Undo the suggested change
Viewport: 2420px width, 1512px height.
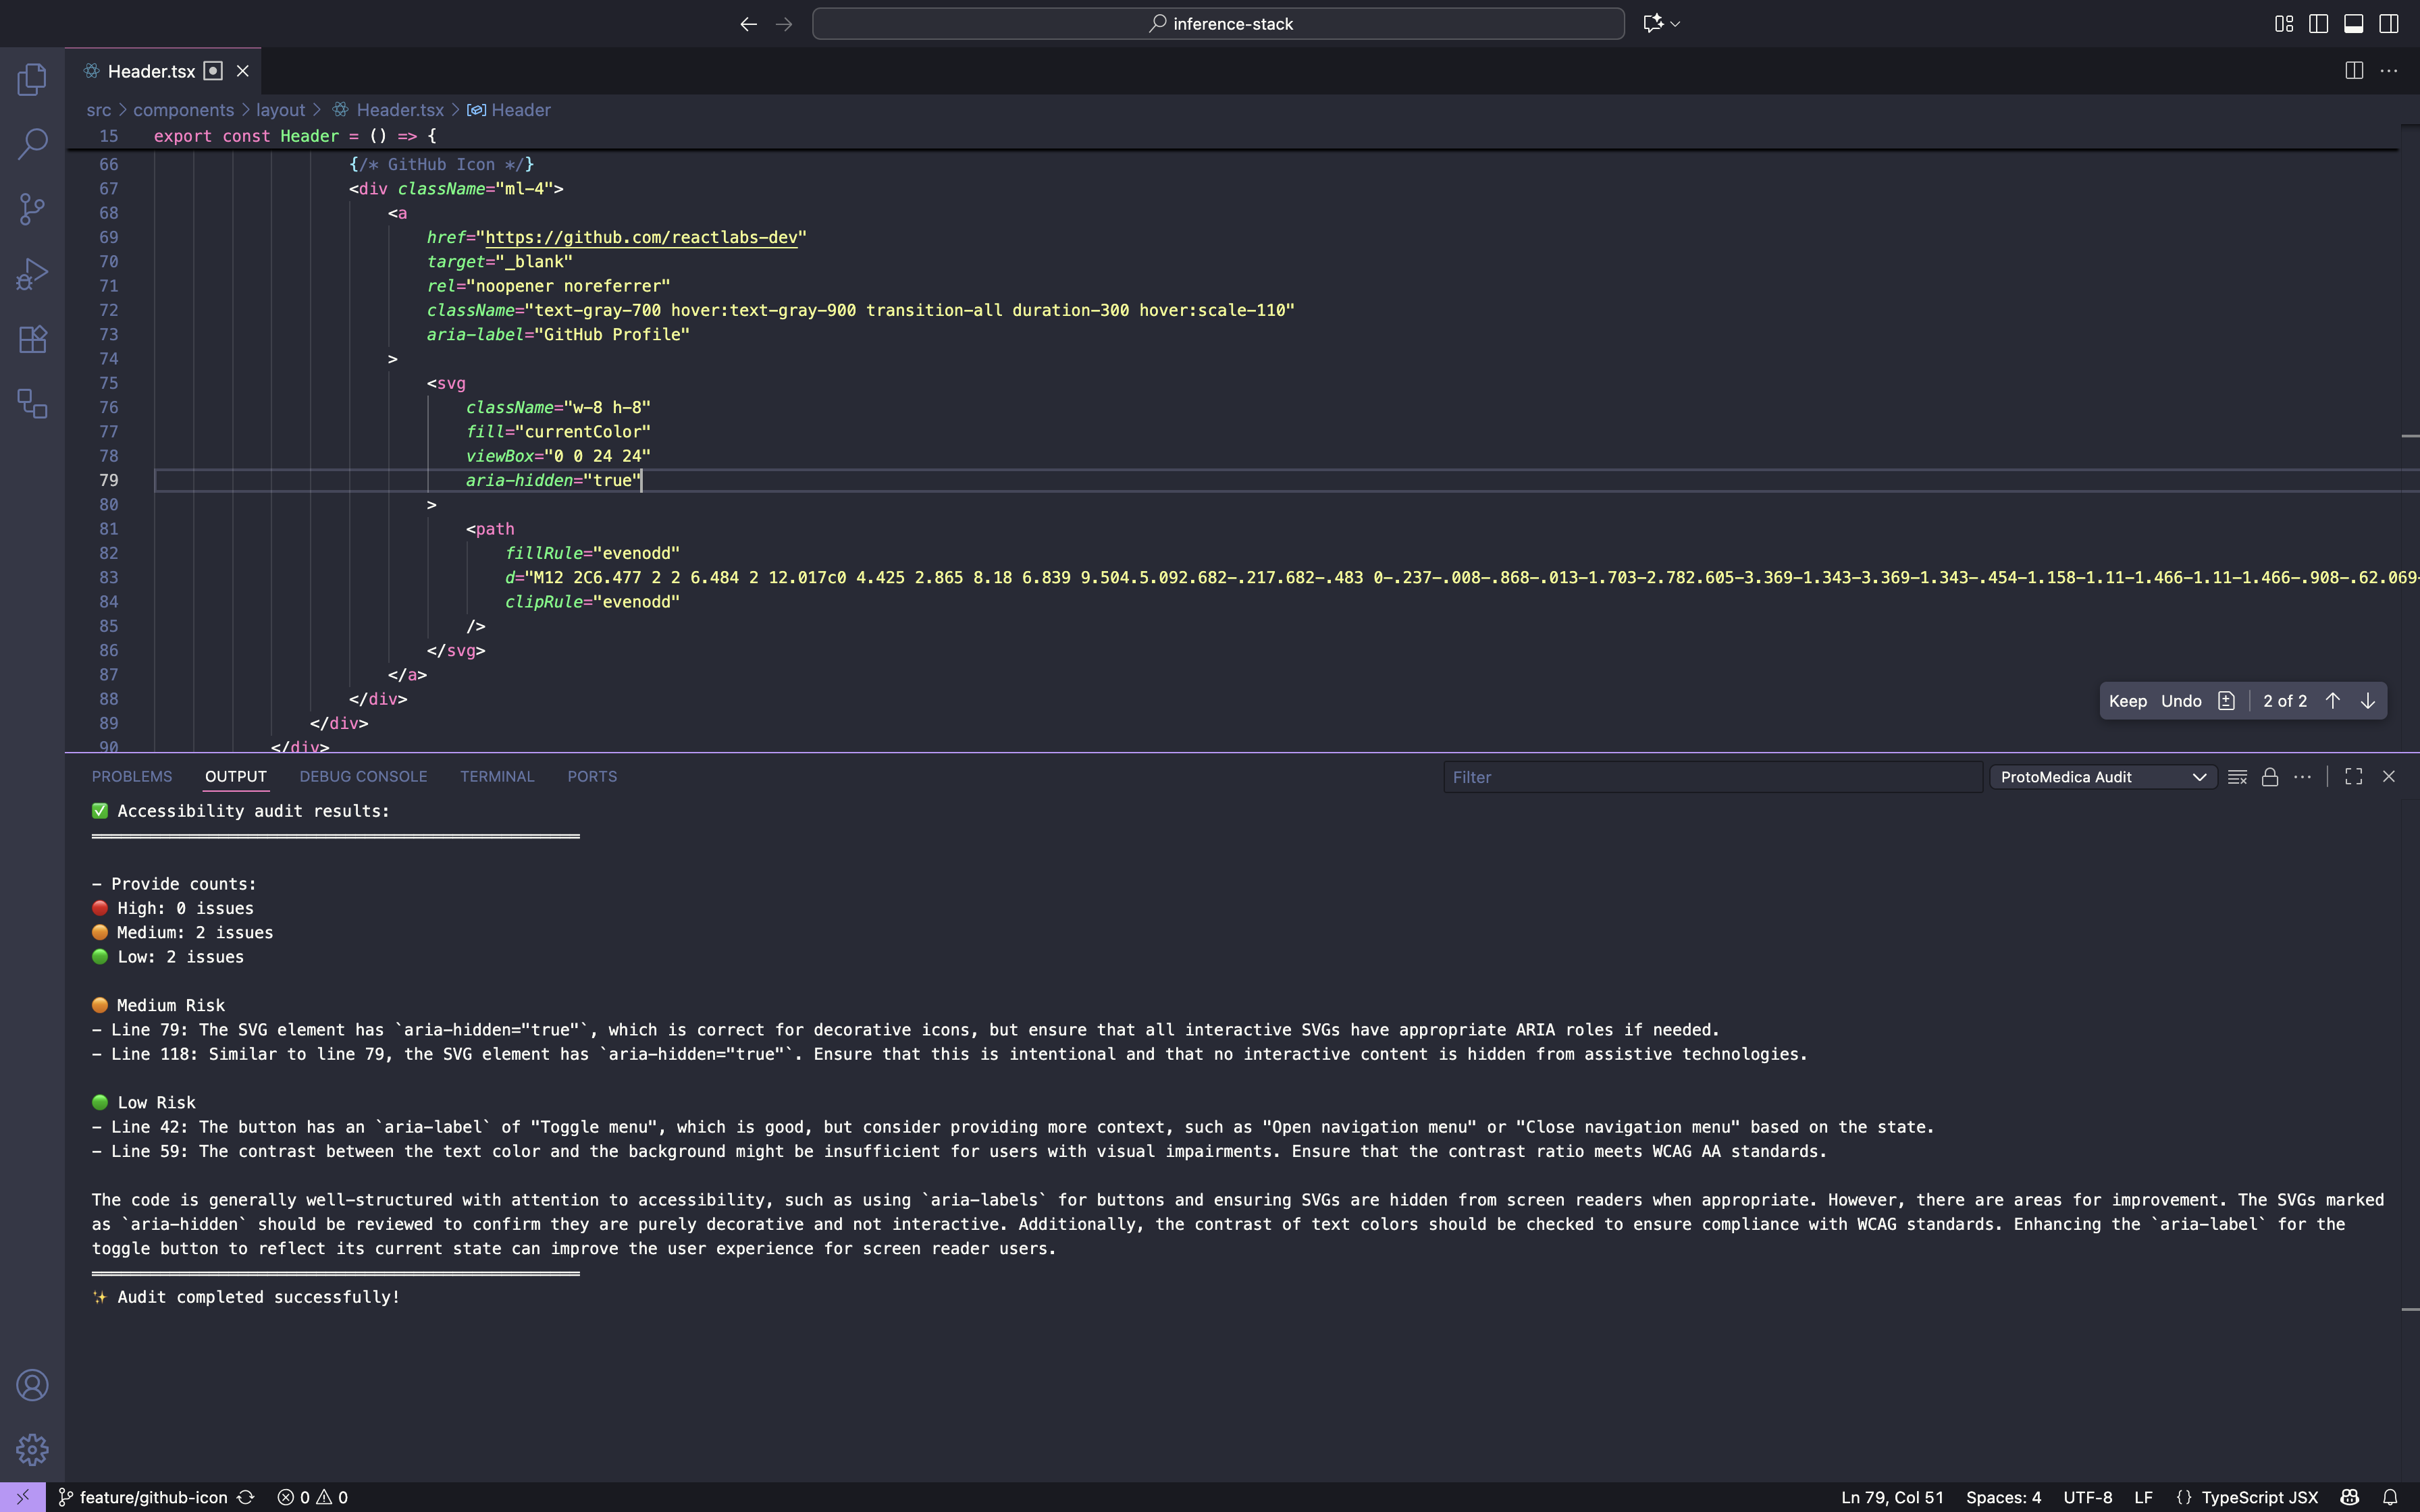click(x=2181, y=701)
